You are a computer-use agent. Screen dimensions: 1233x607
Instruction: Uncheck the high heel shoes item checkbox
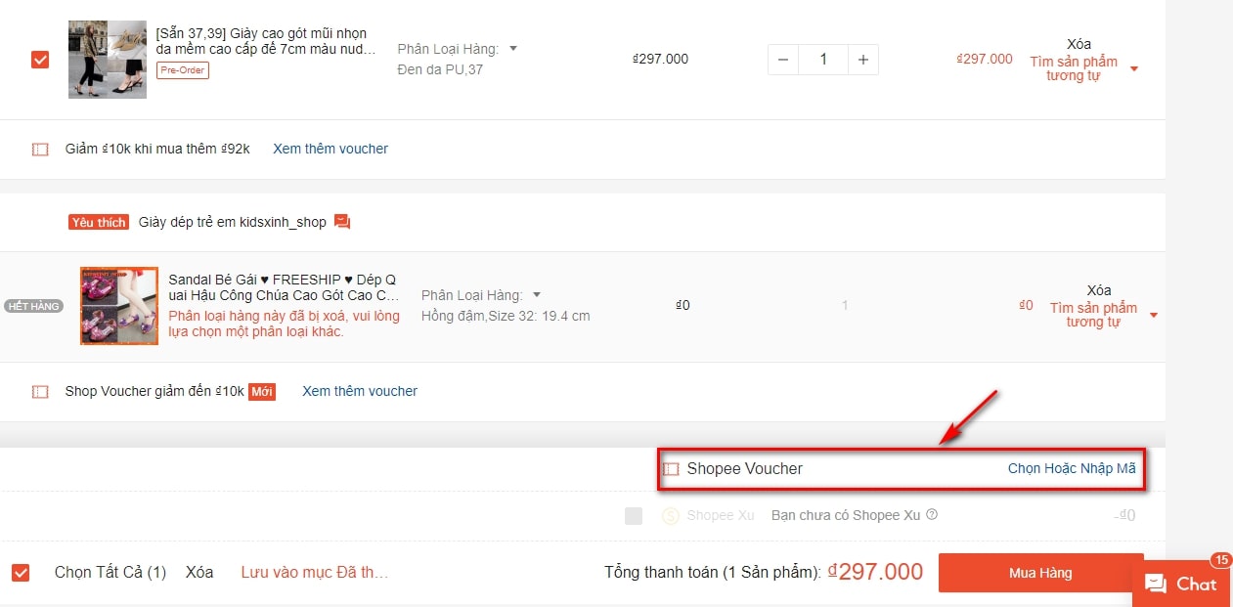[x=40, y=60]
